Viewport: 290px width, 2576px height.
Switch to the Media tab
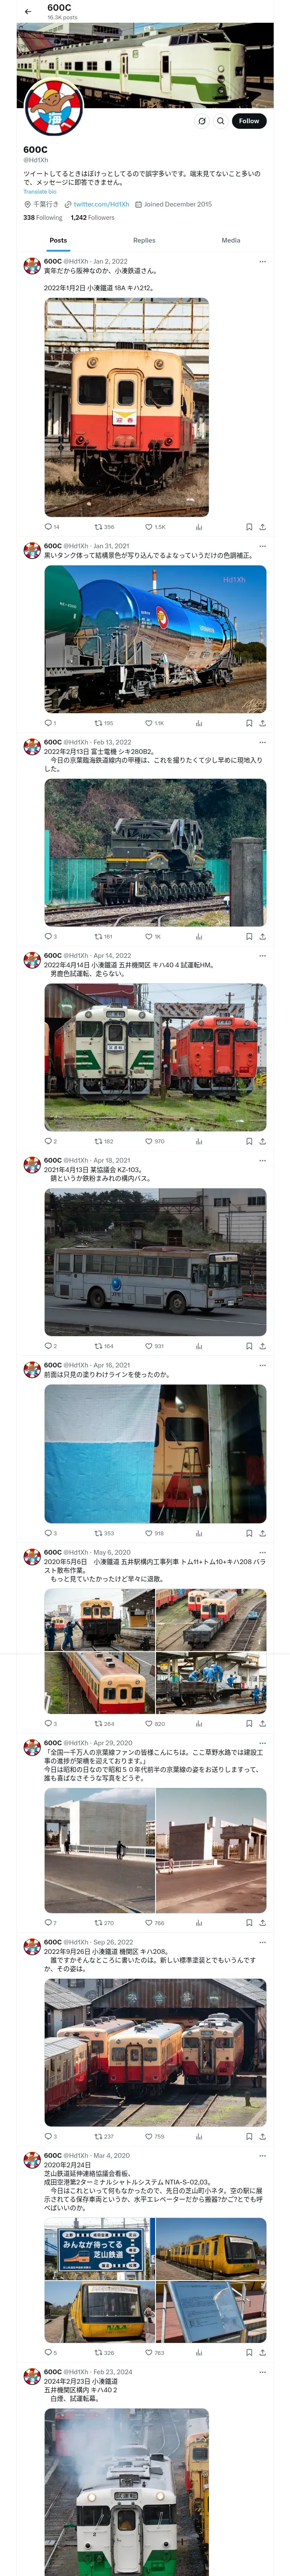tap(231, 240)
